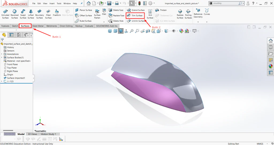Toggle the Hide/Show Items eye icon

tap(174, 31)
